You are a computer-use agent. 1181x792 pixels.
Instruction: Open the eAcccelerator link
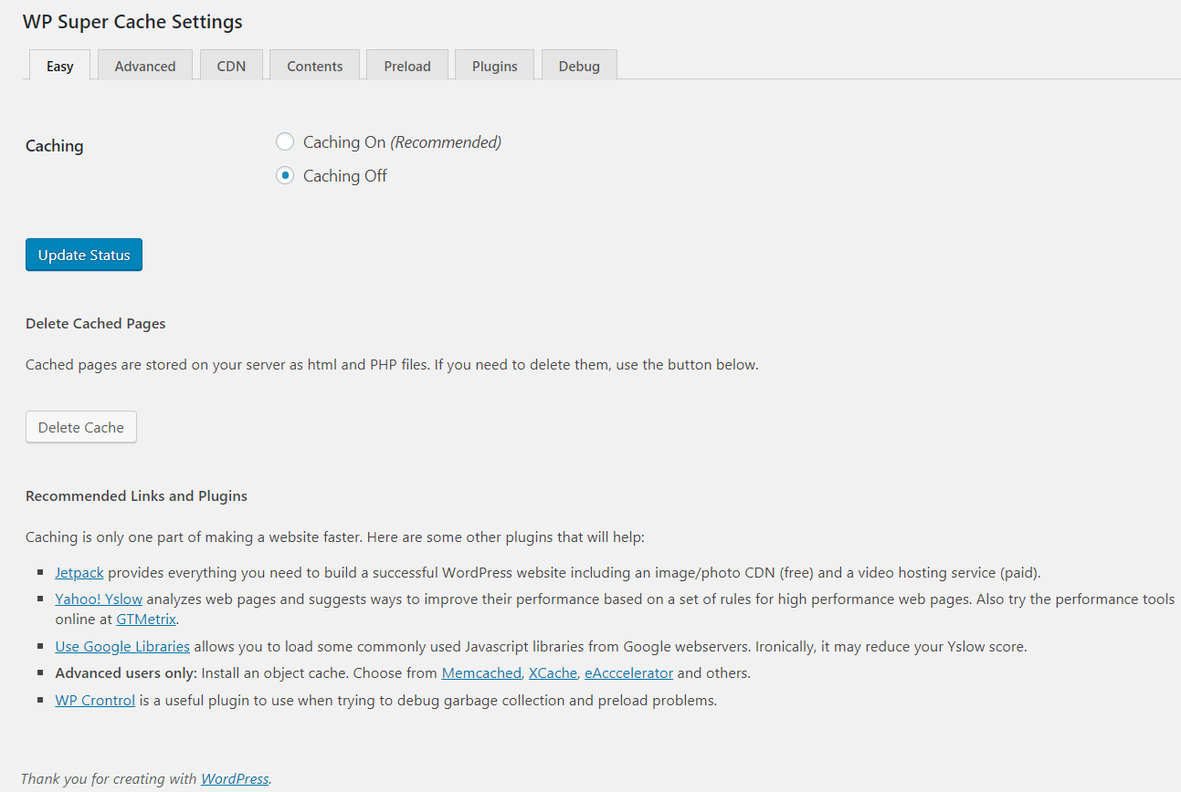tap(628, 672)
